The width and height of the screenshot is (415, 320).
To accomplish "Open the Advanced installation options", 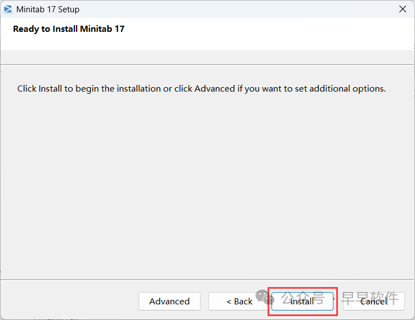I will 169,301.
